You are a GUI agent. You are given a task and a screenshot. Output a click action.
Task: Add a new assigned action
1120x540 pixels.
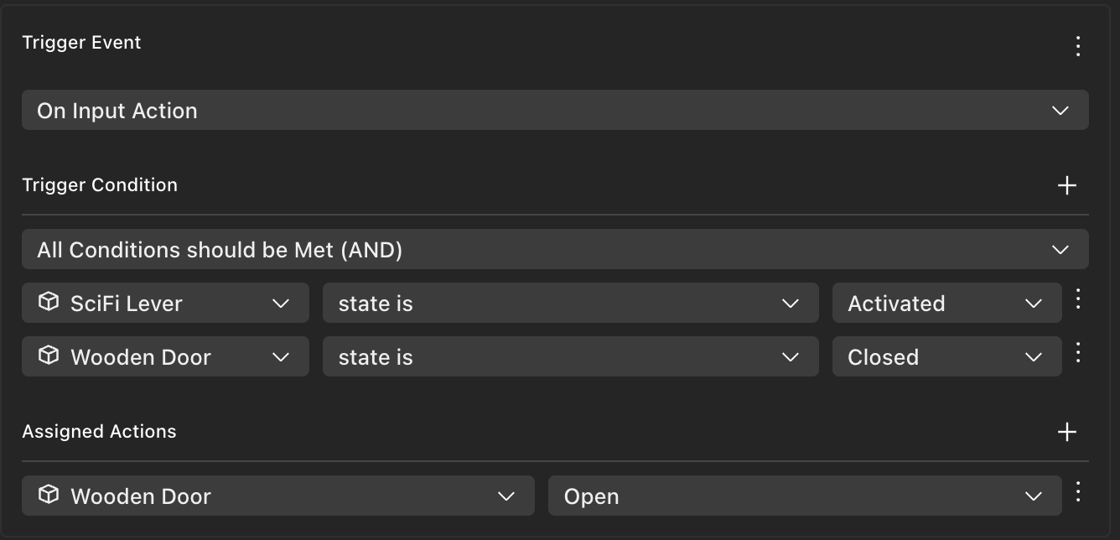click(1066, 432)
